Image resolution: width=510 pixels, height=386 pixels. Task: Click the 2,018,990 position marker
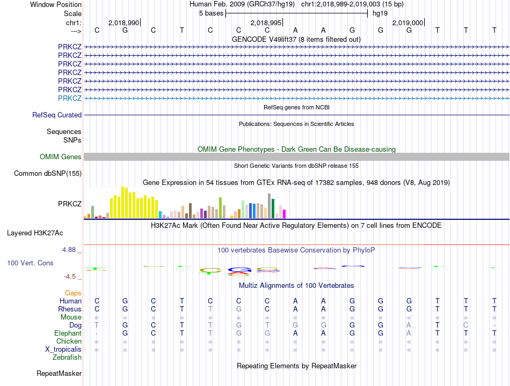pyautogui.click(x=123, y=23)
